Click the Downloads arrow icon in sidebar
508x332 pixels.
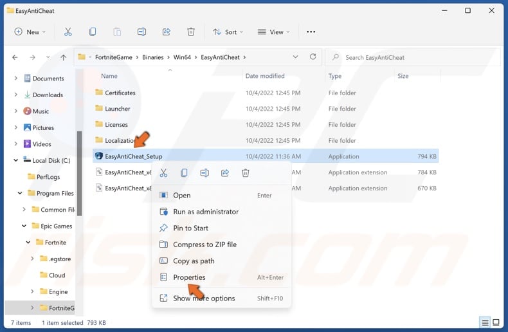(x=27, y=95)
